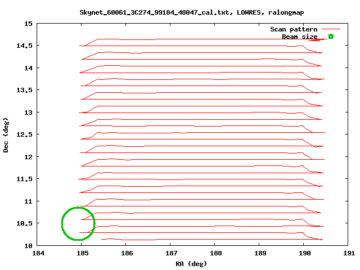Click the x-axis tick label 185

point(83,253)
